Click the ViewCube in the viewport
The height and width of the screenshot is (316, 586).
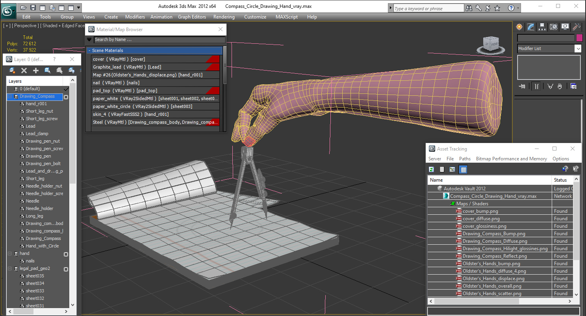(491, 45)
